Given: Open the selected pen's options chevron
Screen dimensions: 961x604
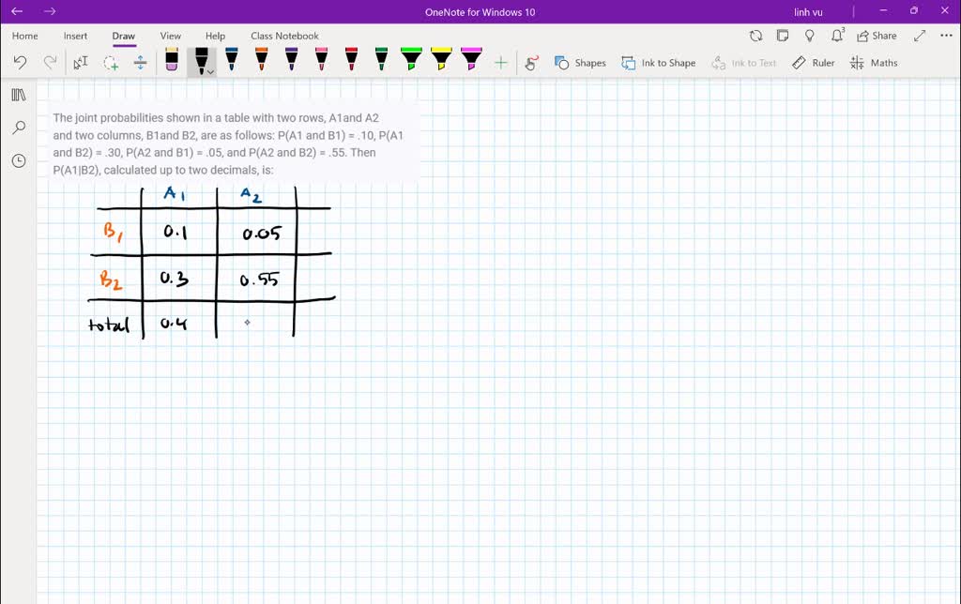Looking at the screenshot, I should click(209, 70).
